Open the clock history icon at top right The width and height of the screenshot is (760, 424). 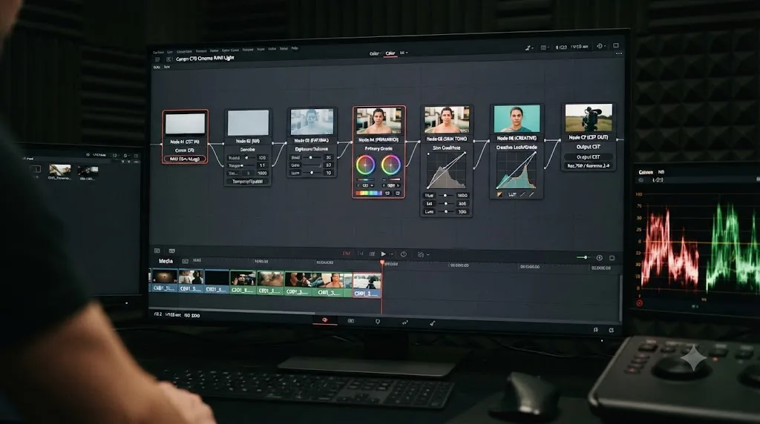pyautogui.click(x=600, y=46)
